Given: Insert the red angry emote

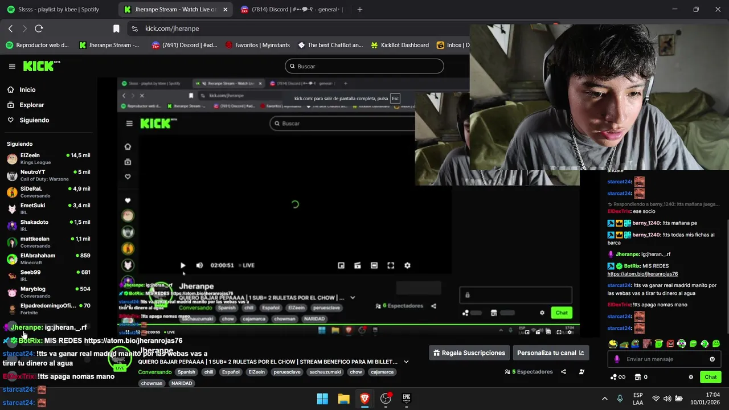Looking at the screenshot, I should (x=670, y=343).
